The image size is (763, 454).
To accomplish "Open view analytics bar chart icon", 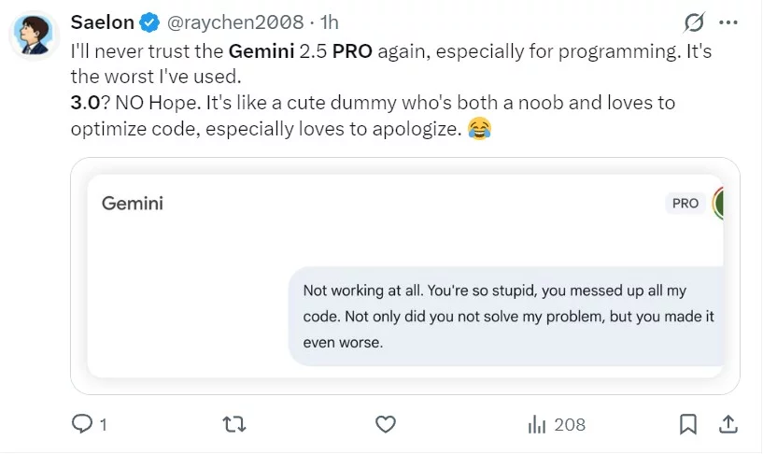I will 537,424.
